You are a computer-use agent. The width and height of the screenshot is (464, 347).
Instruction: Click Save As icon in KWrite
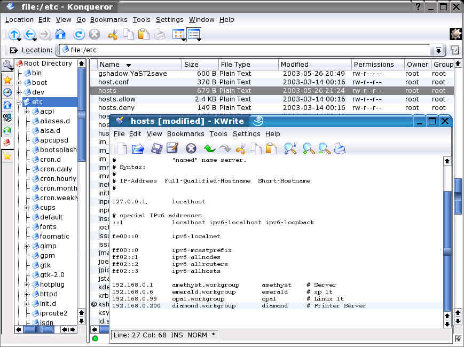point(172,148)
